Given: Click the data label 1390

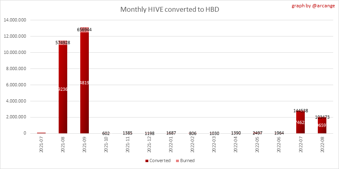Looking at the screenshot, I should pyautogui.click(x=236, y=133).
